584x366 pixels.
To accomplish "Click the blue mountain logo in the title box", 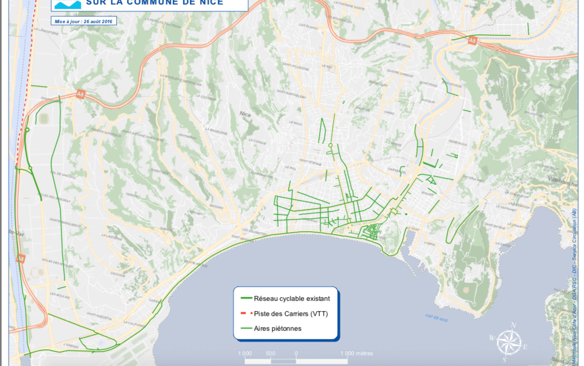I will tap(67, 4).
